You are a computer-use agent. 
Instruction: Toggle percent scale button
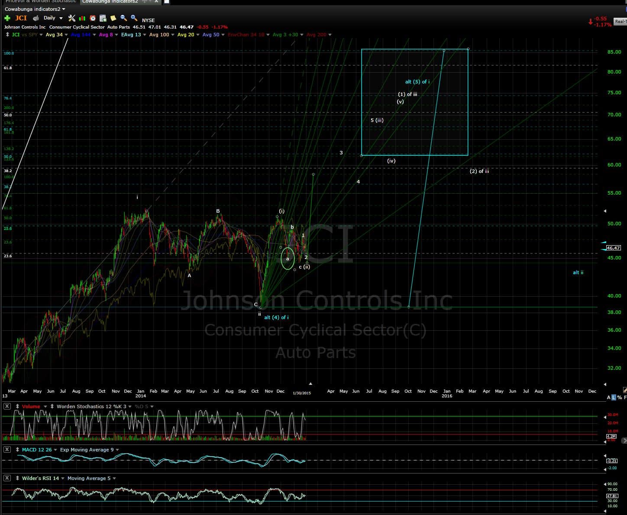(620, 397)
